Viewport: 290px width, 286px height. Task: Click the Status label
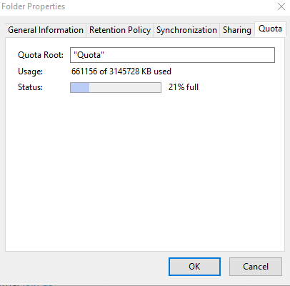pos(30,87)
